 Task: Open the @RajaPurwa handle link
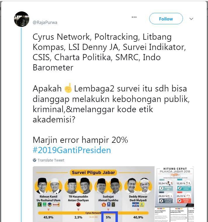45,22
